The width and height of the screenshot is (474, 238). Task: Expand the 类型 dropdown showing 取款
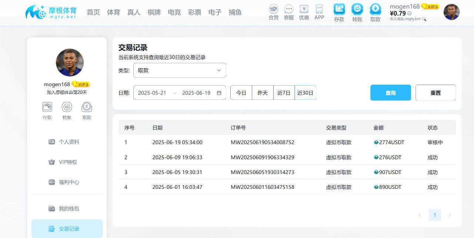pos(180,70)
